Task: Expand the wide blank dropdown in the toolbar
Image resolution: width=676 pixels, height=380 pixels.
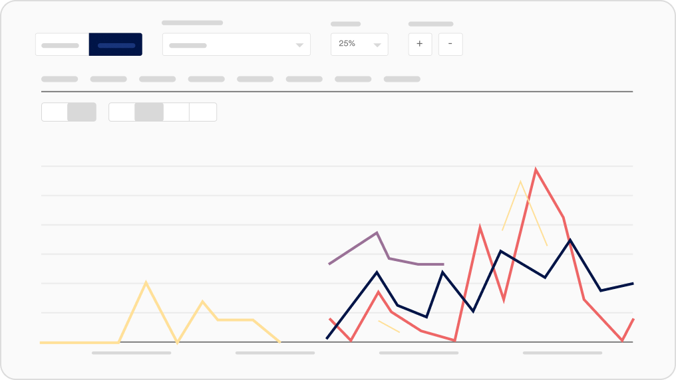Action: (236, 45)
